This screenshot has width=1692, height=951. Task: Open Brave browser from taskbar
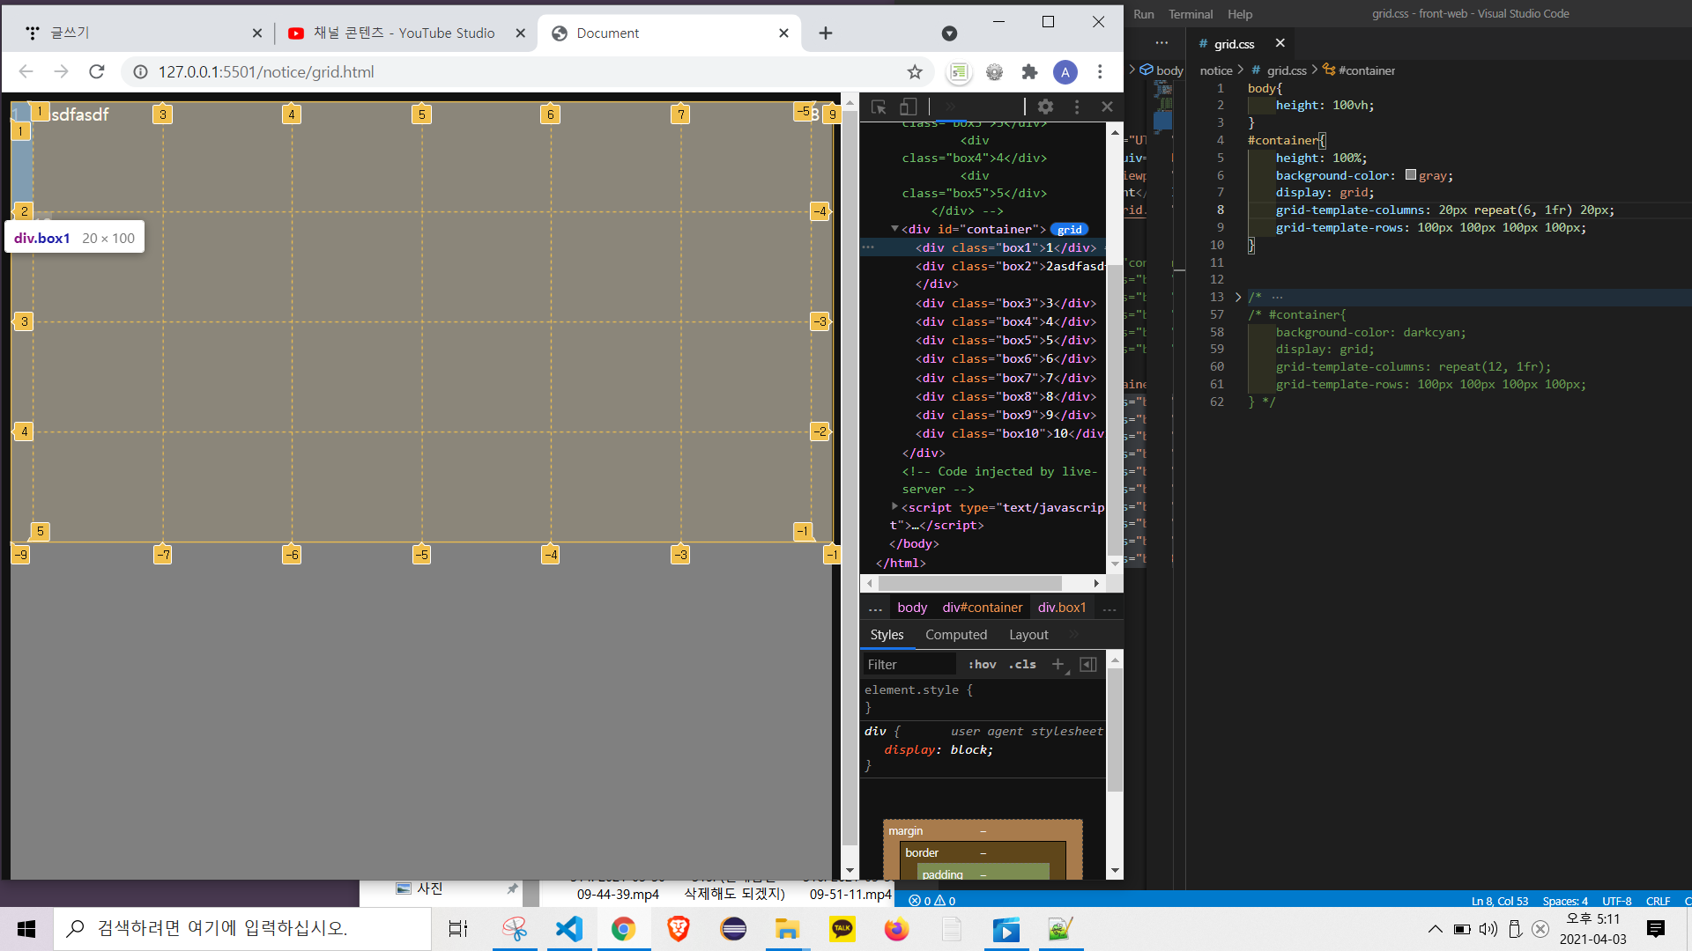(678, 929)
